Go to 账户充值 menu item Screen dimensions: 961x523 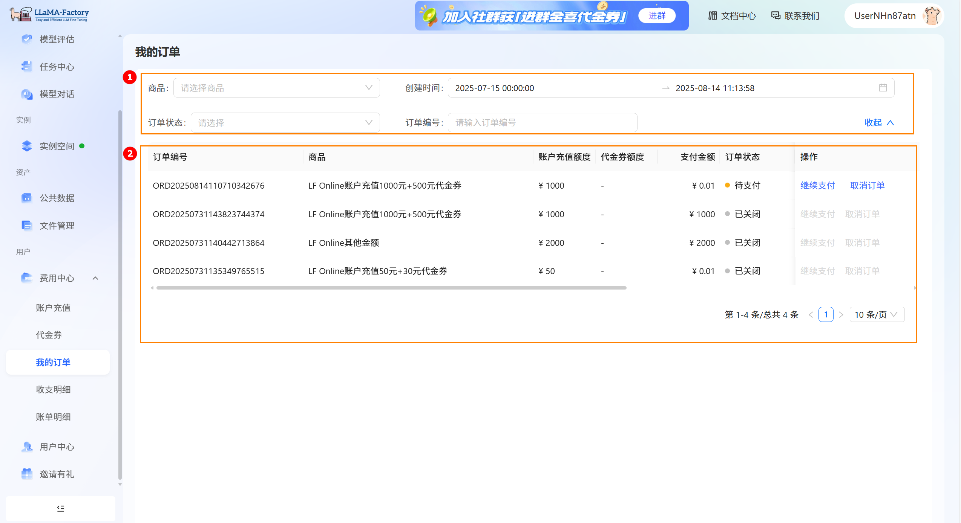(53, 308)
